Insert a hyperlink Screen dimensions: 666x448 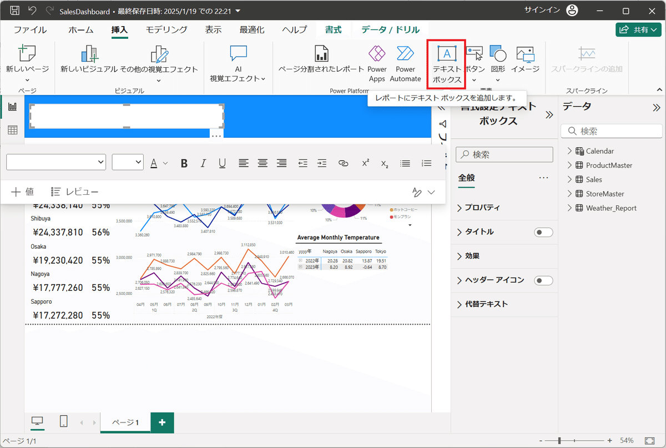(344, 163)
